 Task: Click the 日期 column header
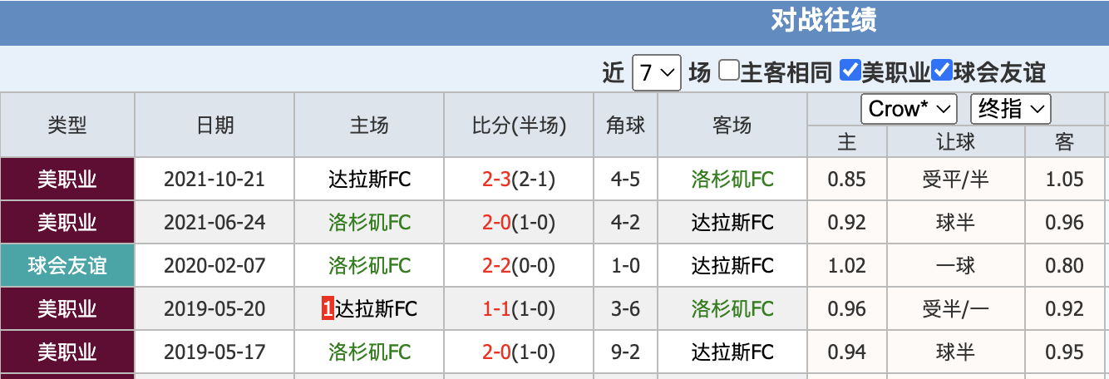point(215,126)
